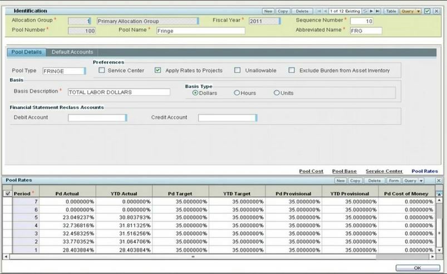Click the Pool Name input field
Image resolution: width=447 pixels, height=274 pixels.
200,31
